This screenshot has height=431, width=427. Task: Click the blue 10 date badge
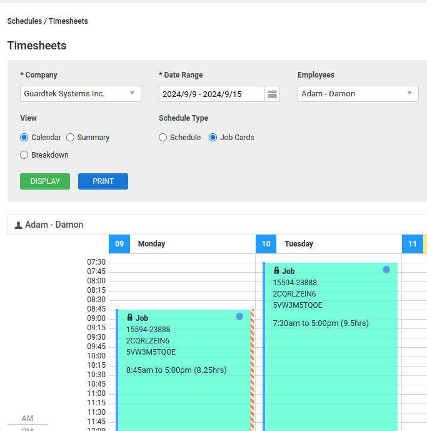coord(266,244)
